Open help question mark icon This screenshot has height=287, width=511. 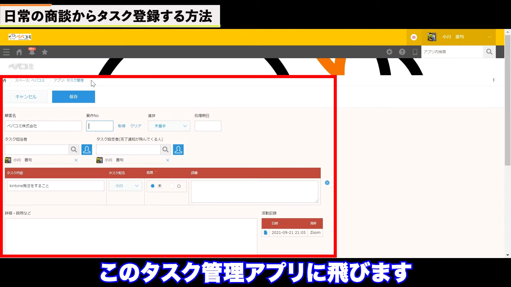pos(402,52)
